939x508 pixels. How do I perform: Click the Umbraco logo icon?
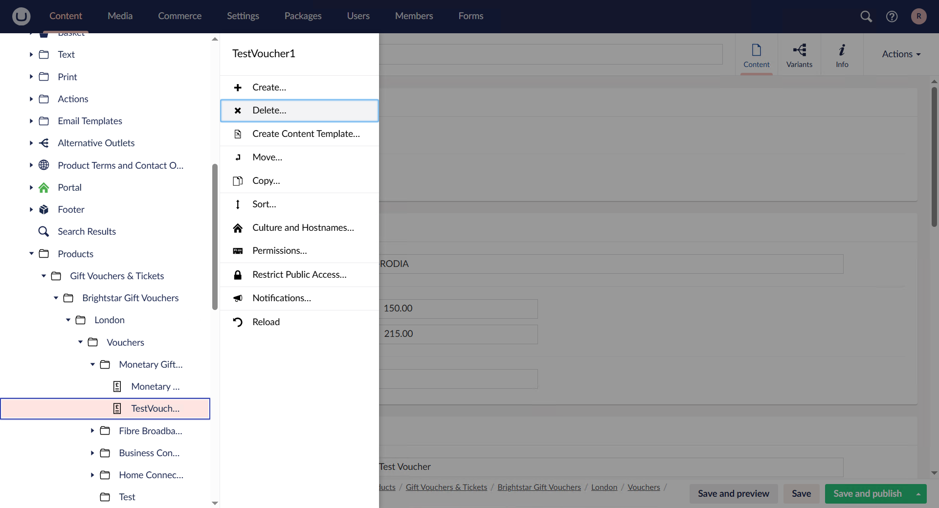pos(21,16)
